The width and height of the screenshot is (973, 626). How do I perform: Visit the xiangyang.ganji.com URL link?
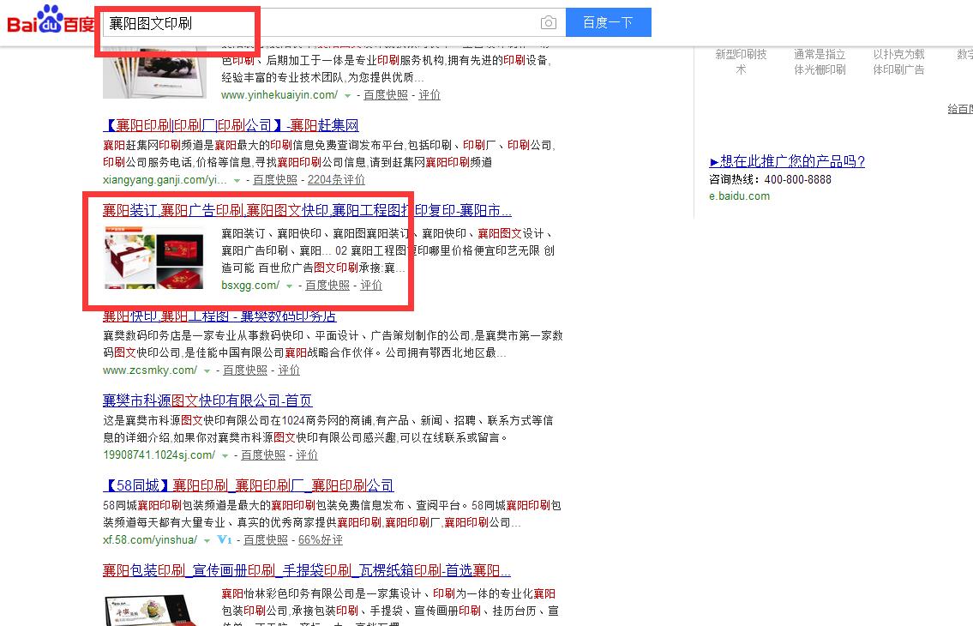coord(165,180)
